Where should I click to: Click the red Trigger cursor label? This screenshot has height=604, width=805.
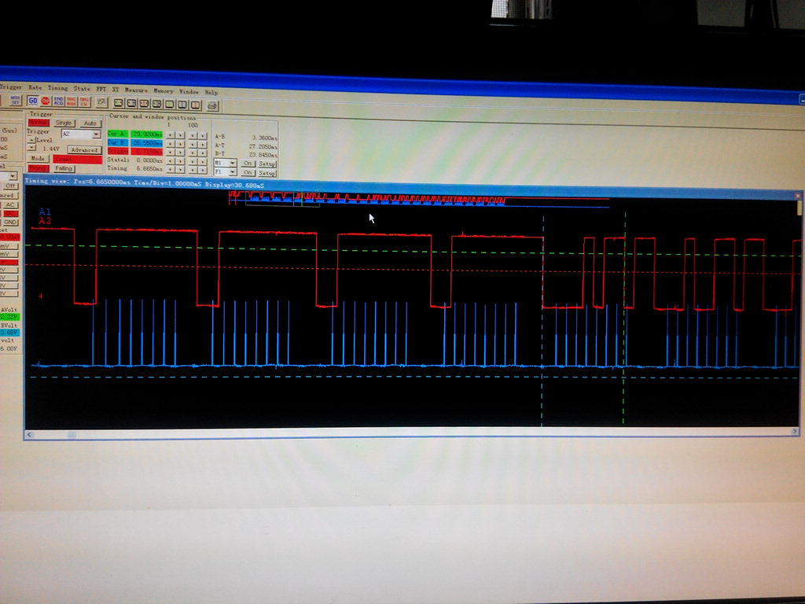tap(118, 151)
